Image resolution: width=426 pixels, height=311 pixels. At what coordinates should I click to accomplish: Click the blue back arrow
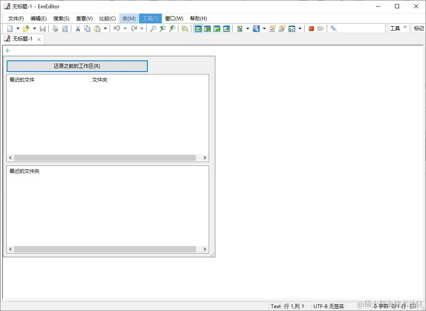(x=8, y=50)
